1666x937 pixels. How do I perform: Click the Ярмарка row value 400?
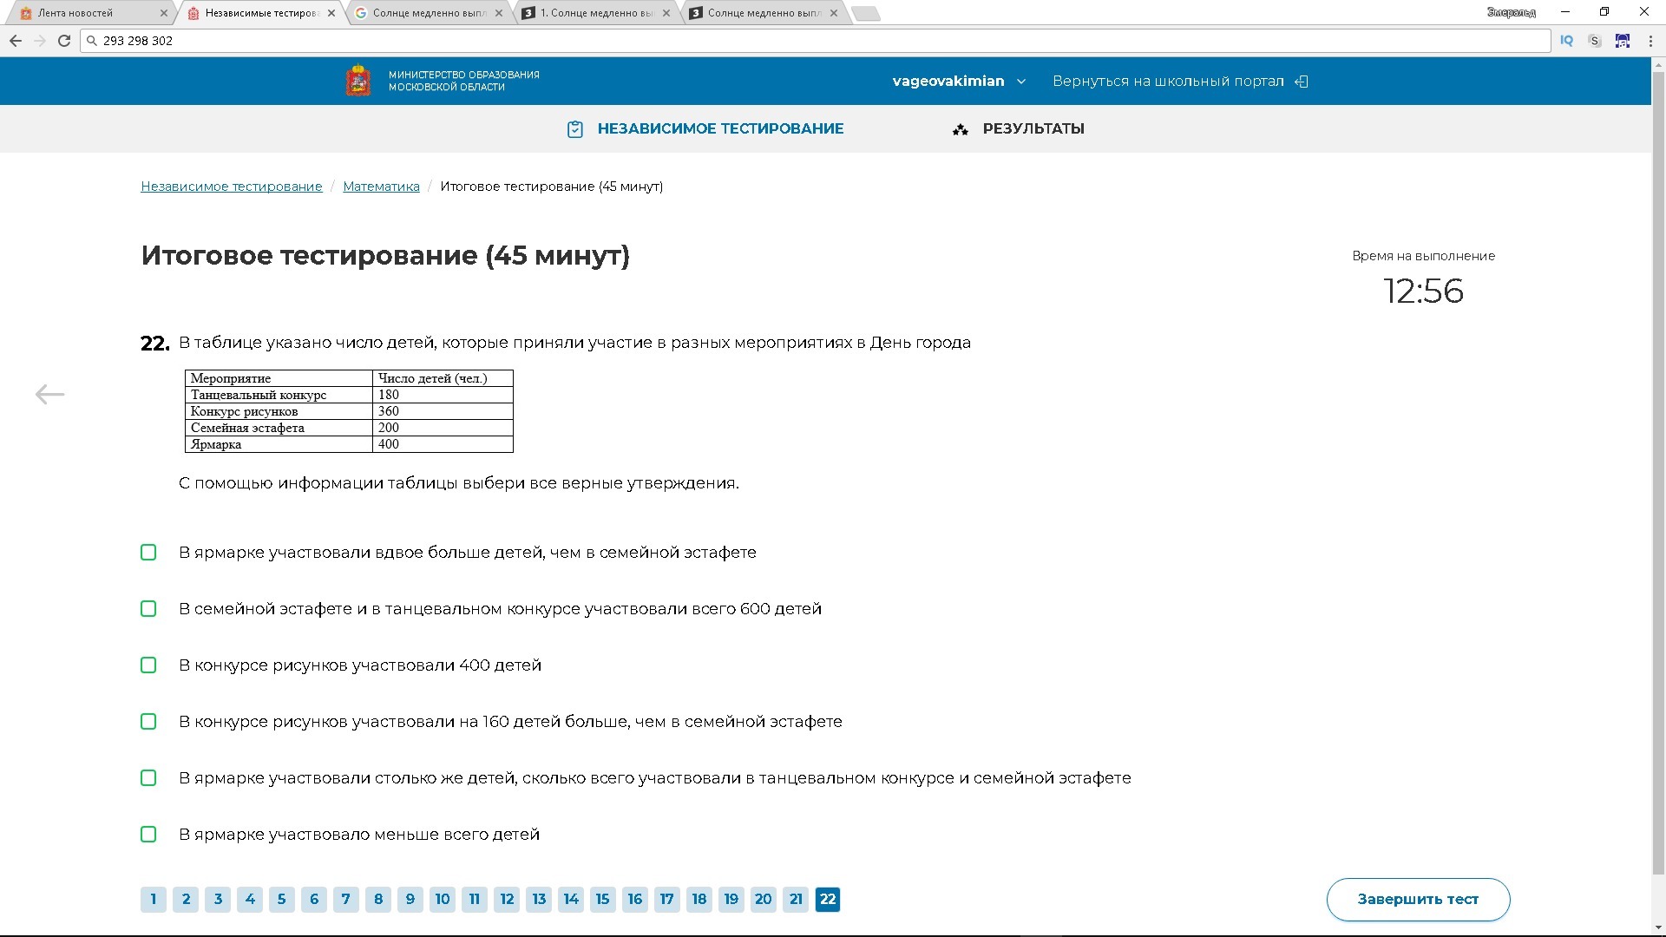(443, 444)
